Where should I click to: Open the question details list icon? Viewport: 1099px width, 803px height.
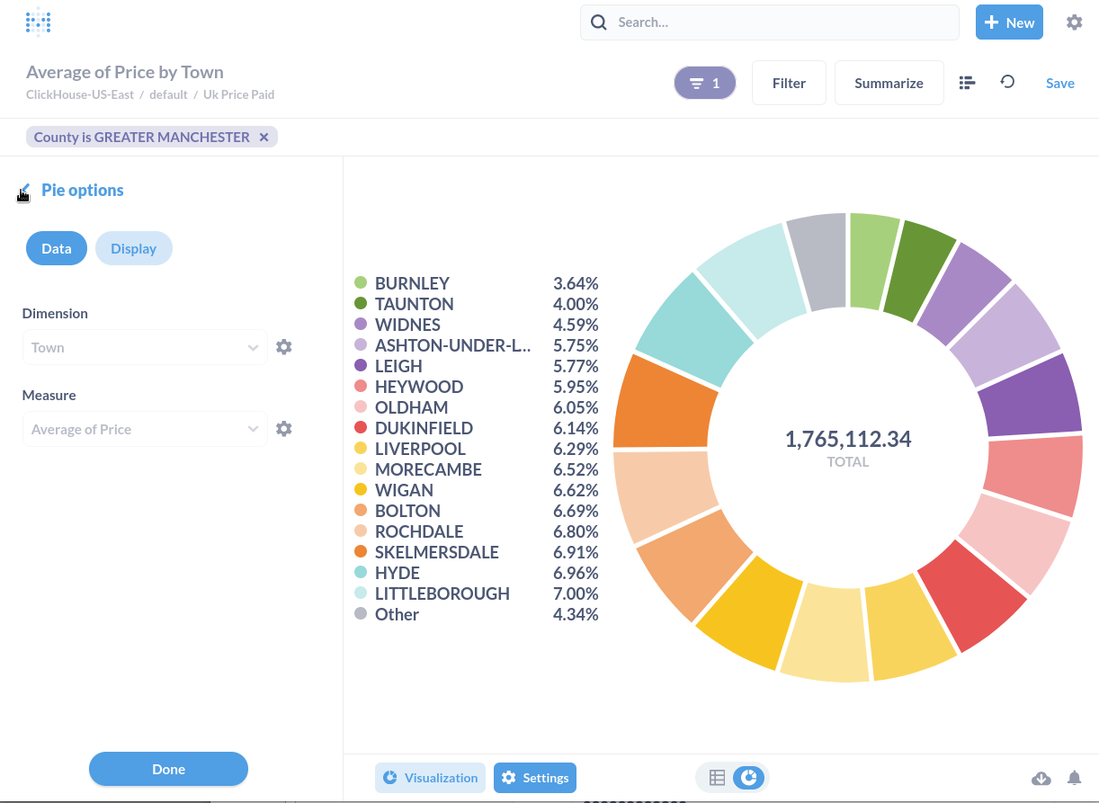(966, 82)
